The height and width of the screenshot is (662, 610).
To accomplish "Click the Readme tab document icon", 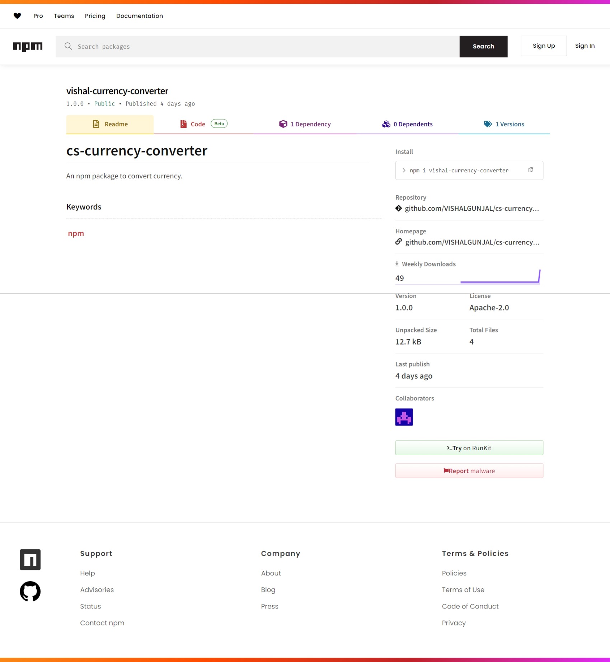I will coord(96,124).
